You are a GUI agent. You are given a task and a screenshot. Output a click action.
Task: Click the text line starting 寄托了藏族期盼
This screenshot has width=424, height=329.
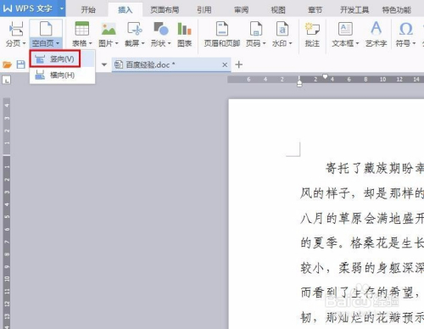[375, 169]
